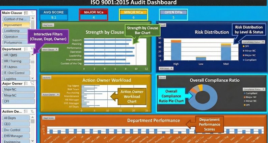Enable multi-select on Action Owner slicer

26,111
